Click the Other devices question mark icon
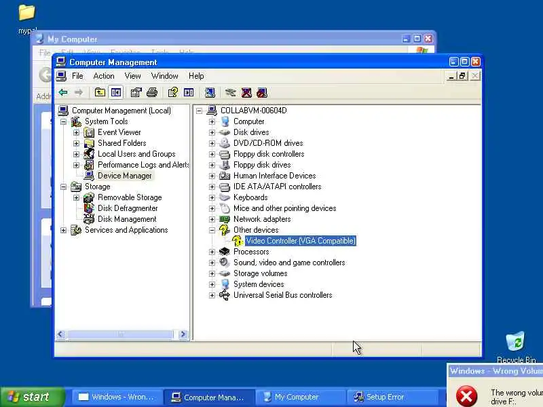This screenshot has width=543, height=407. click(x=225, y=230)
